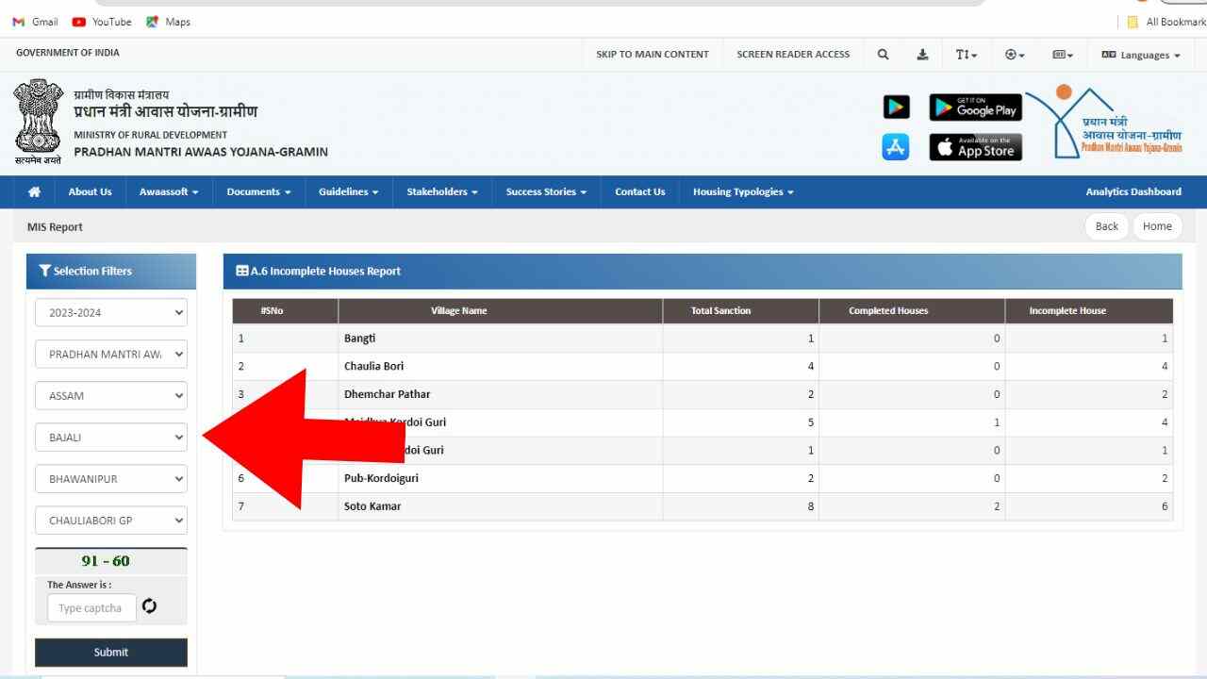This screenshot has height=679, width=1207.
Task: Open the text size options dropdown
Action: tap(967, 55)
